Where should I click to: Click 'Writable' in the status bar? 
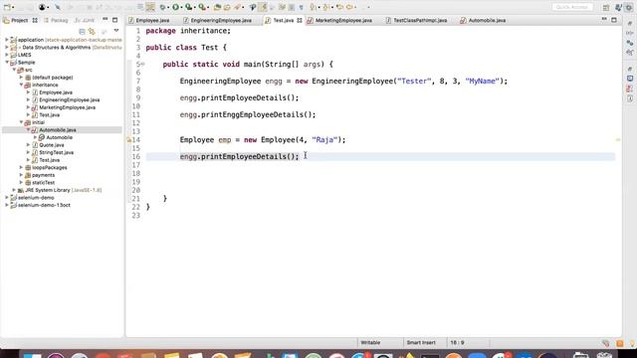[x=370, y=343]
